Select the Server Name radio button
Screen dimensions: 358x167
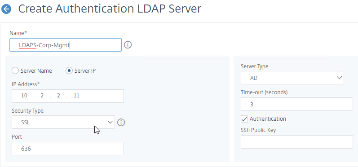15,71
